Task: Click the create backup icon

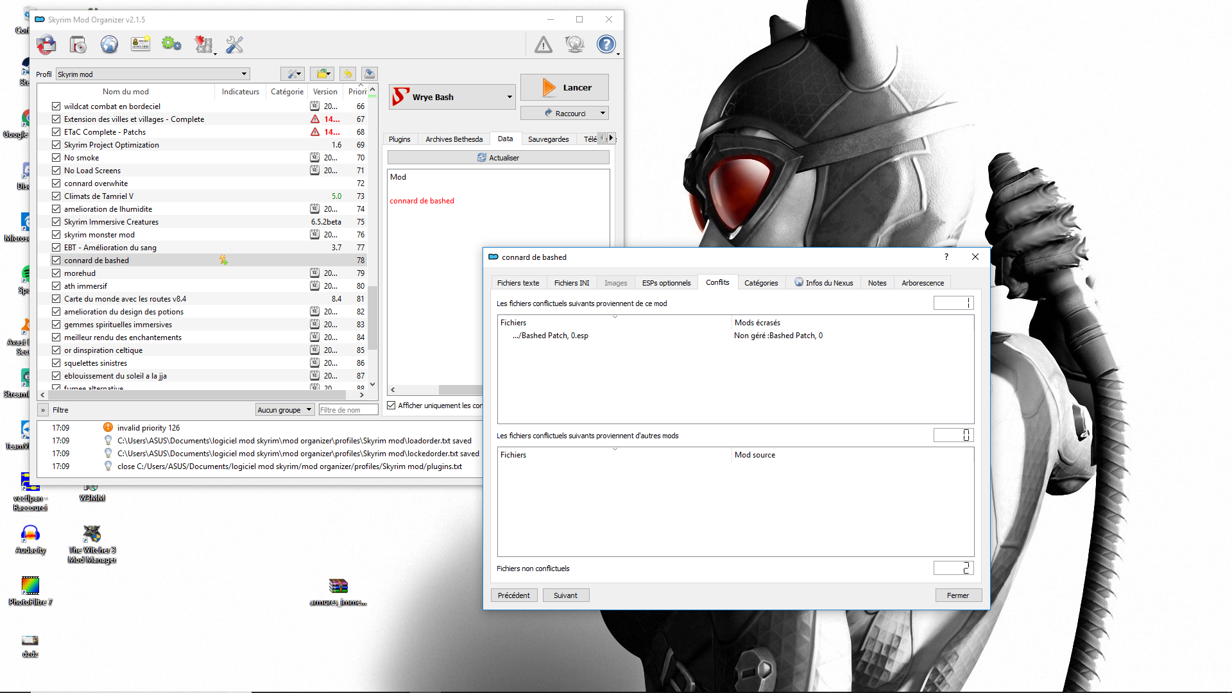Action: coord(370,74)
